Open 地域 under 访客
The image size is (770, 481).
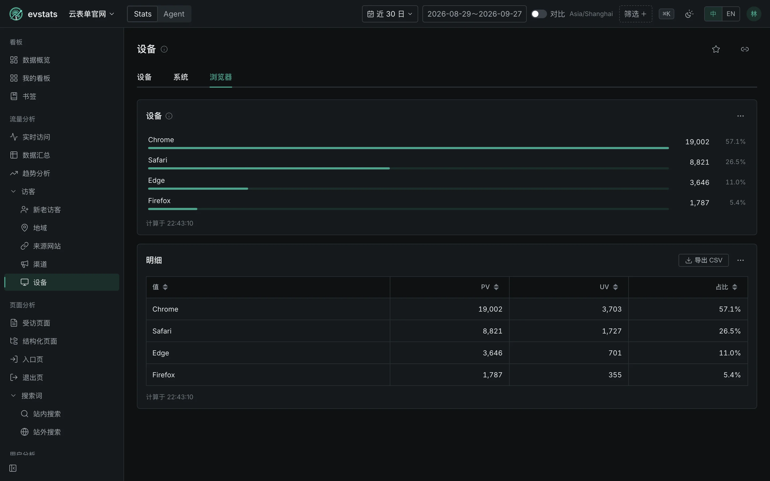coord(62,228)
